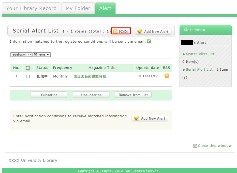The image size is (237, 173).
Task: Click the RSS feed icon in list header
Action: click(115, 32)
